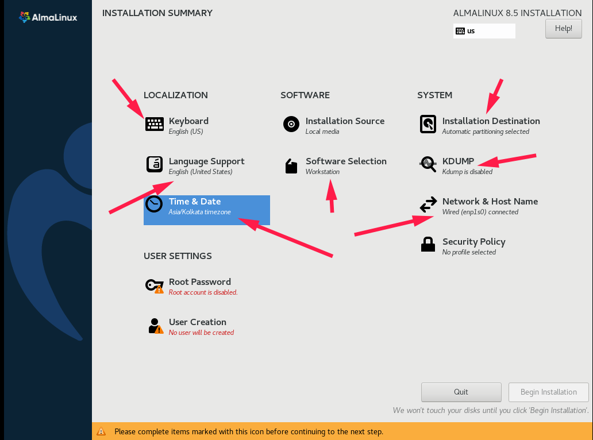Open the Software Selection package icon
This screenshot has width=593, height=440.
291,164
